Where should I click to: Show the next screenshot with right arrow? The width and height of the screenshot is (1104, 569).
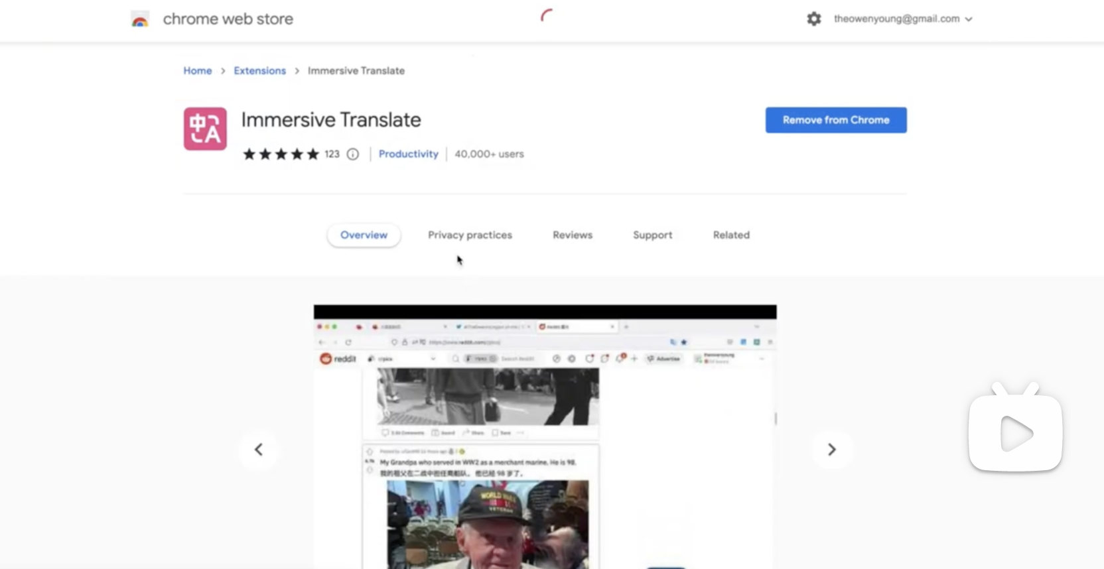click(x=831, y=450)
